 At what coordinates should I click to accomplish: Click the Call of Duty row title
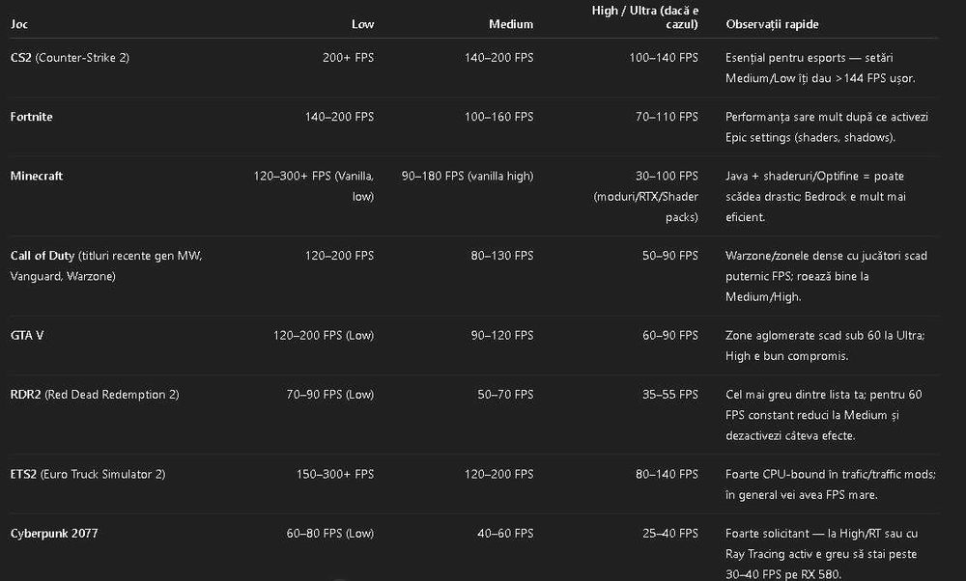coord(106,256)
